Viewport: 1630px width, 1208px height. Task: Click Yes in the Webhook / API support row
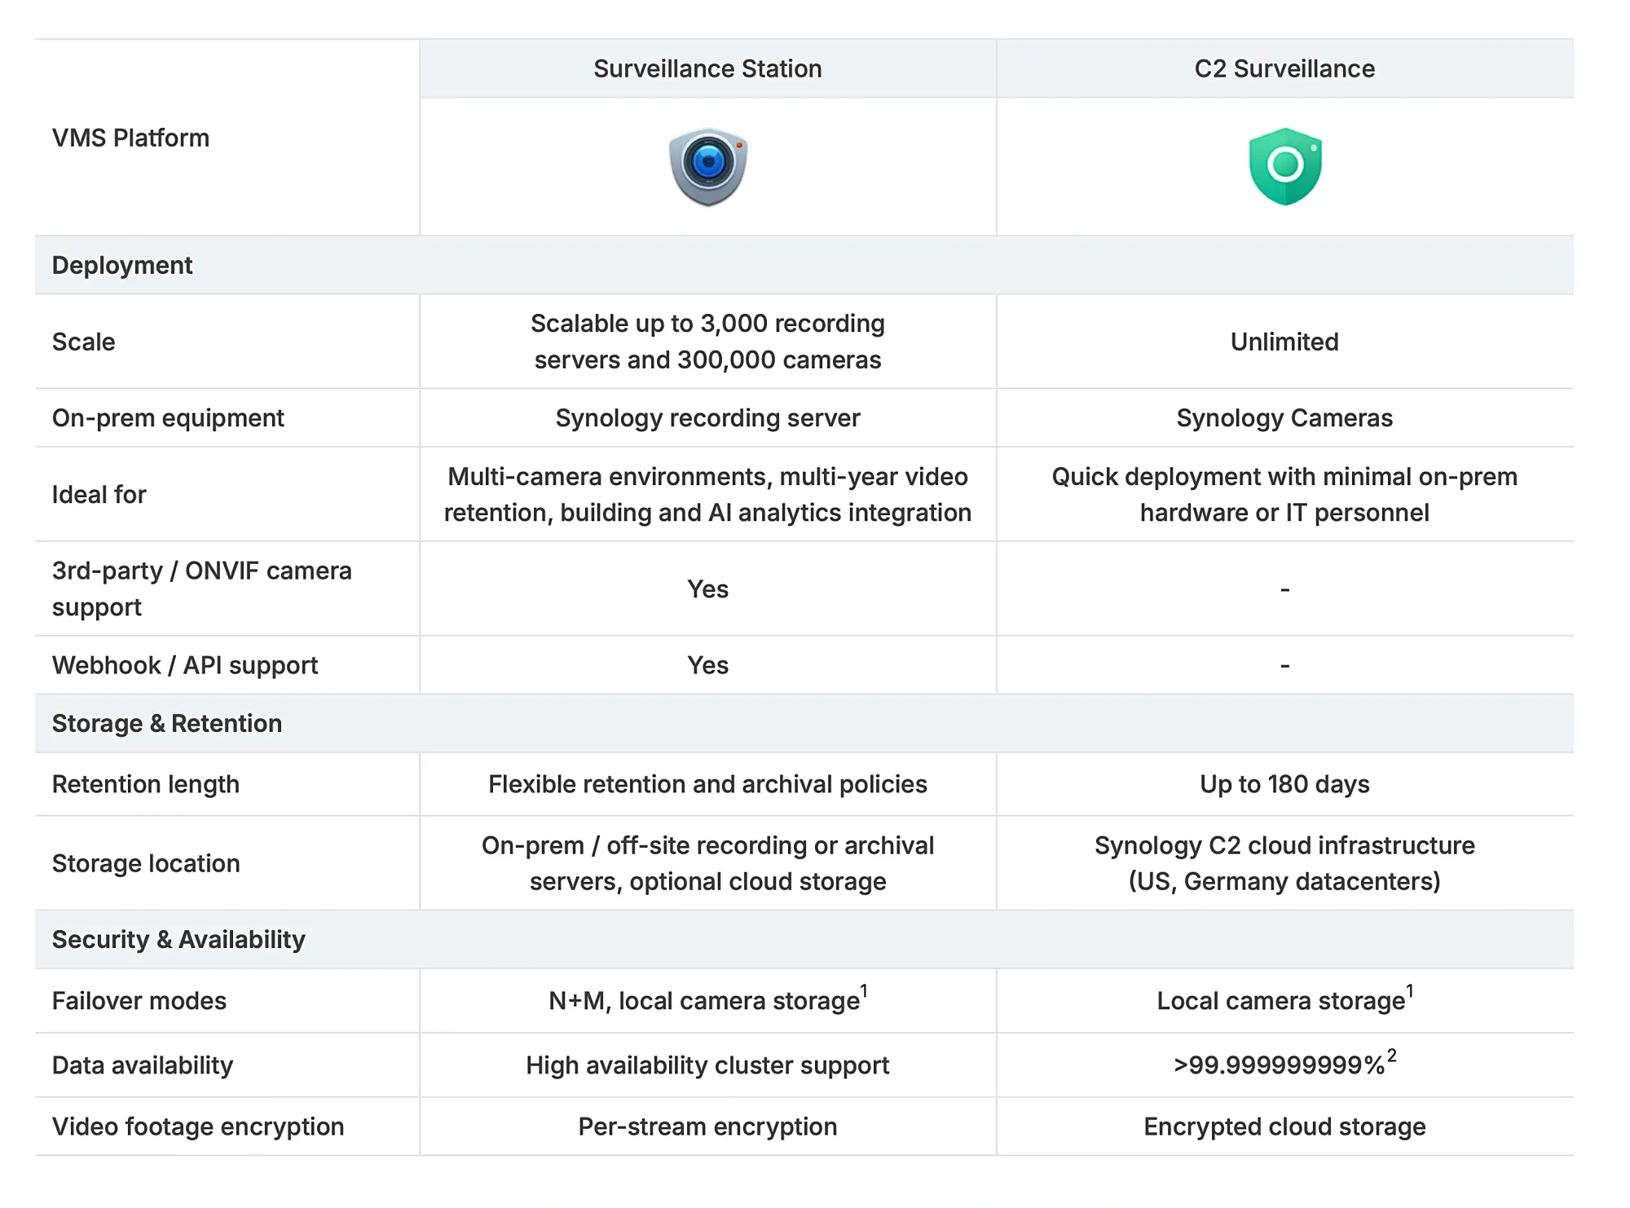tap(707, 665)
